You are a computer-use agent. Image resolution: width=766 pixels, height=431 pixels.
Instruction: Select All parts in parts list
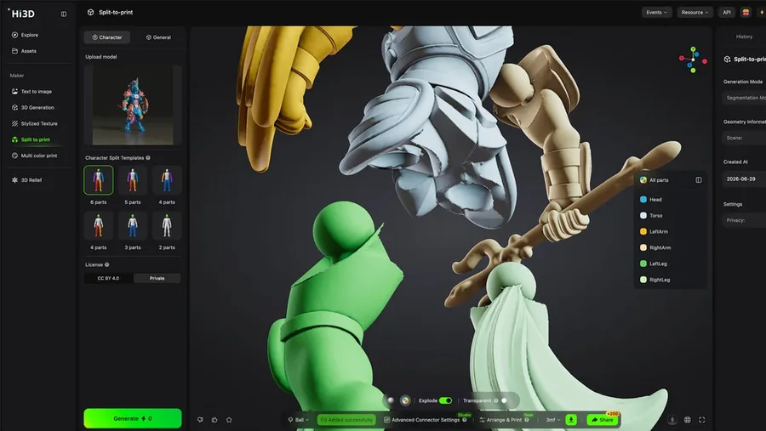pos(655,180)
